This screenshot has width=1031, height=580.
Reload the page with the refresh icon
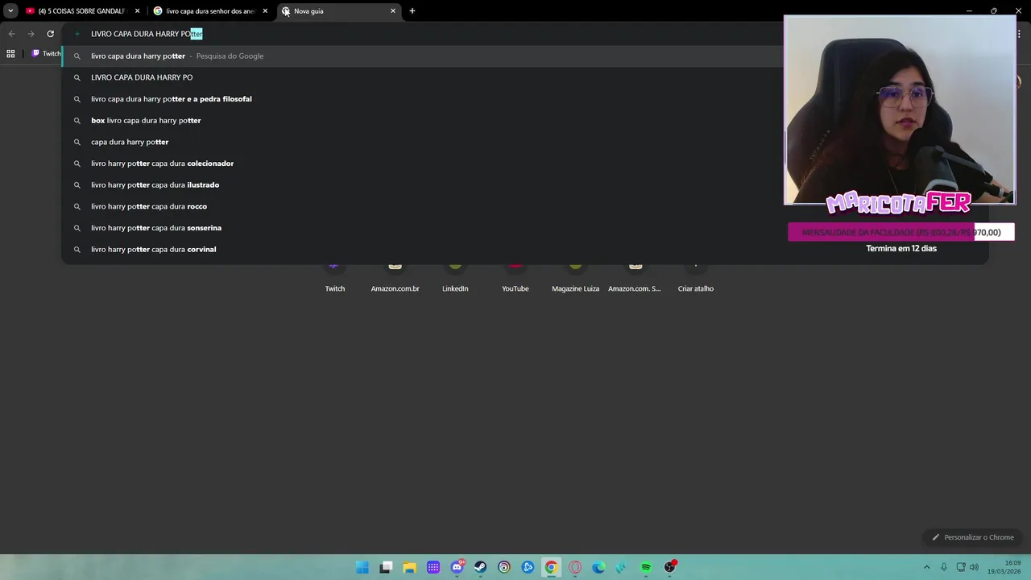coord(50,34)
